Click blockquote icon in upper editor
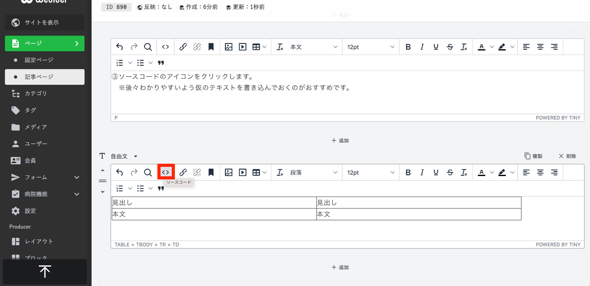The width and height of the screenshot is (590, 286). (x=161, y=63)
